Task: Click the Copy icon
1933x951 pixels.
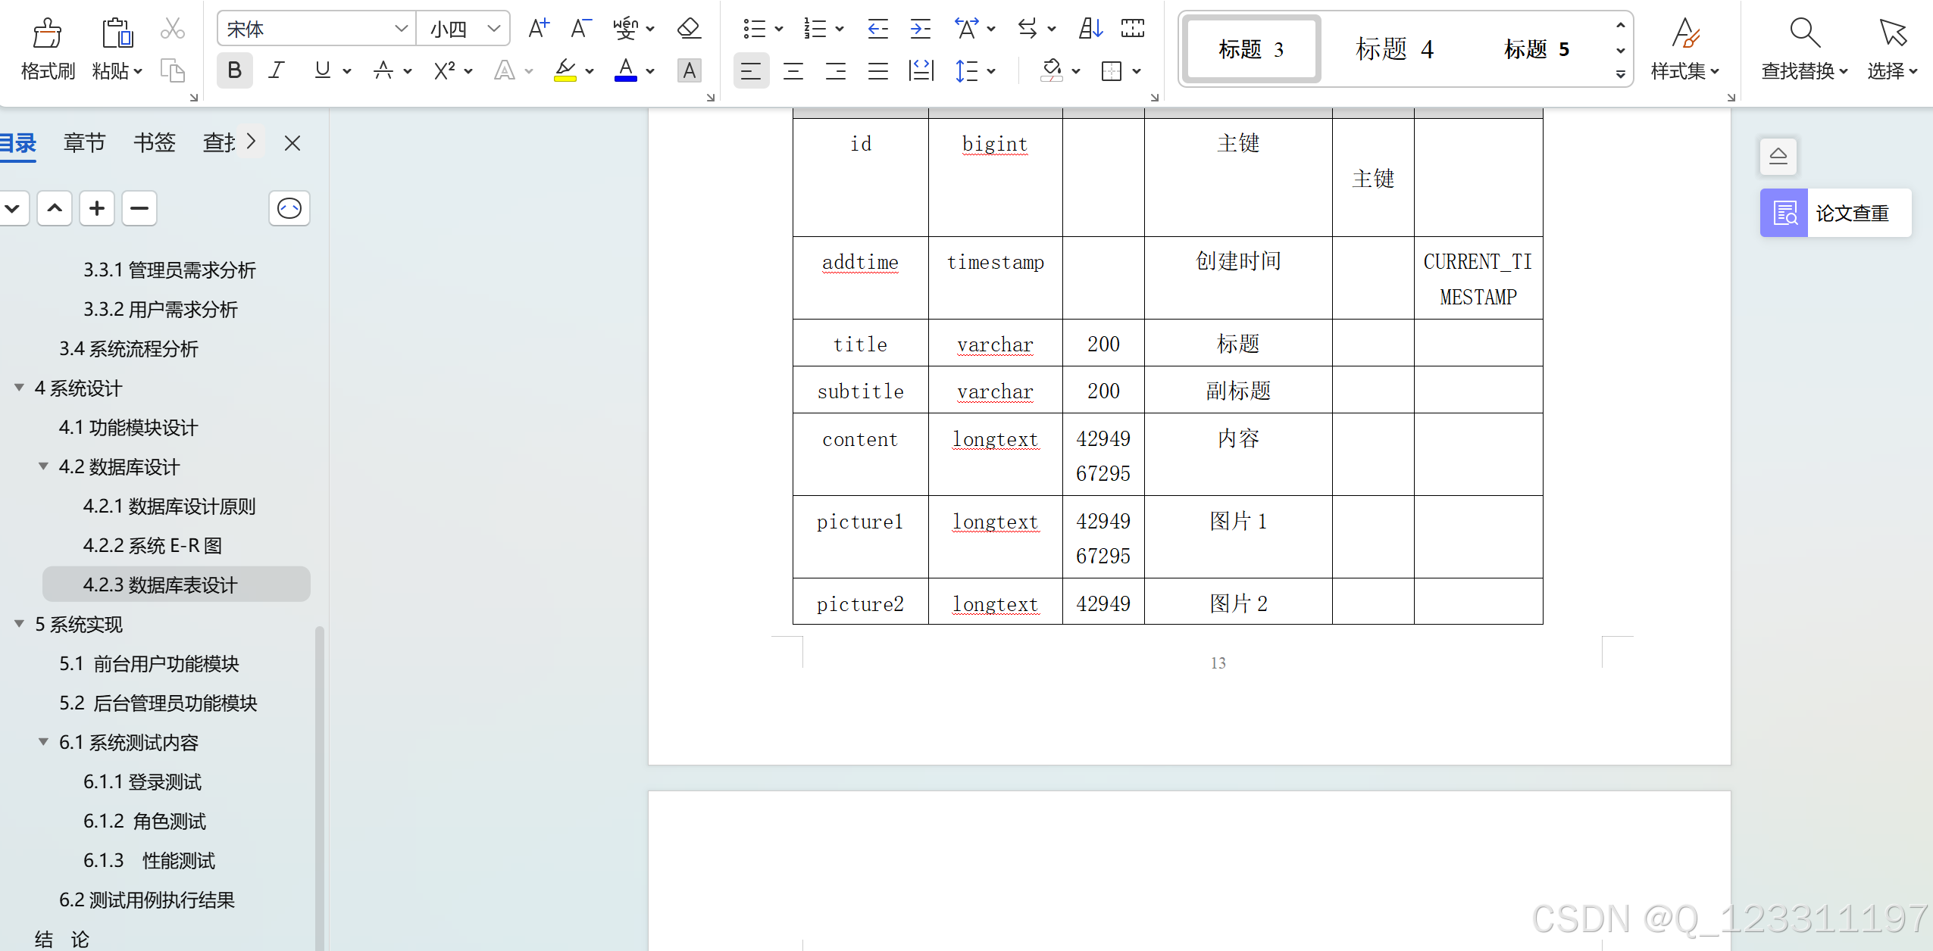Action: coord(173,70)
